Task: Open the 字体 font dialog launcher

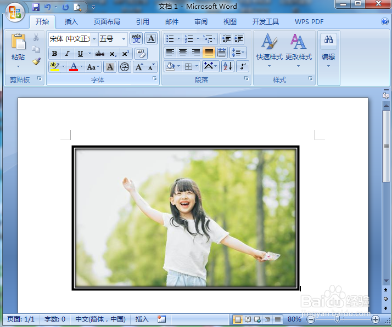Action: coord(155,78)
